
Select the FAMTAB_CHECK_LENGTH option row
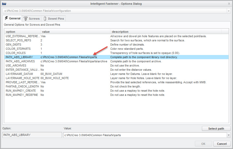(x=117, y=86)
